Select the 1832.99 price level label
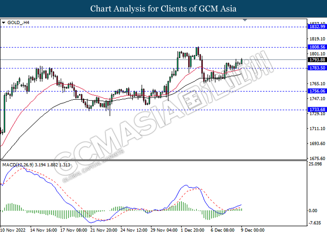This screenshot has width=327, height=233. 317,27
